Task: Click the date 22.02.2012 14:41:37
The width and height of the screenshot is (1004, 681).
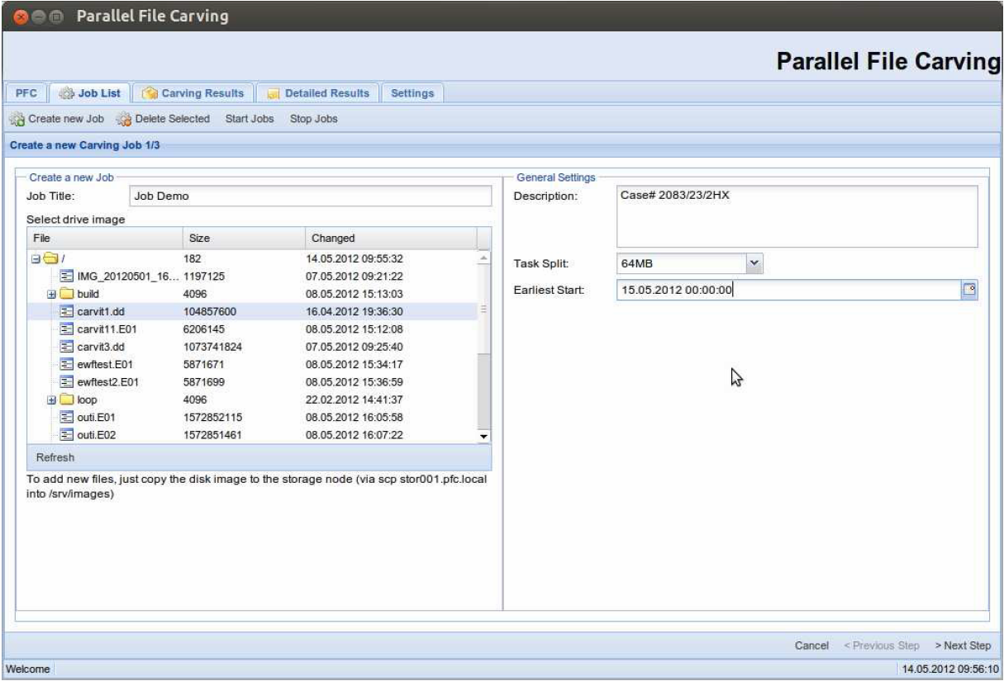Action: click(354, 400)
